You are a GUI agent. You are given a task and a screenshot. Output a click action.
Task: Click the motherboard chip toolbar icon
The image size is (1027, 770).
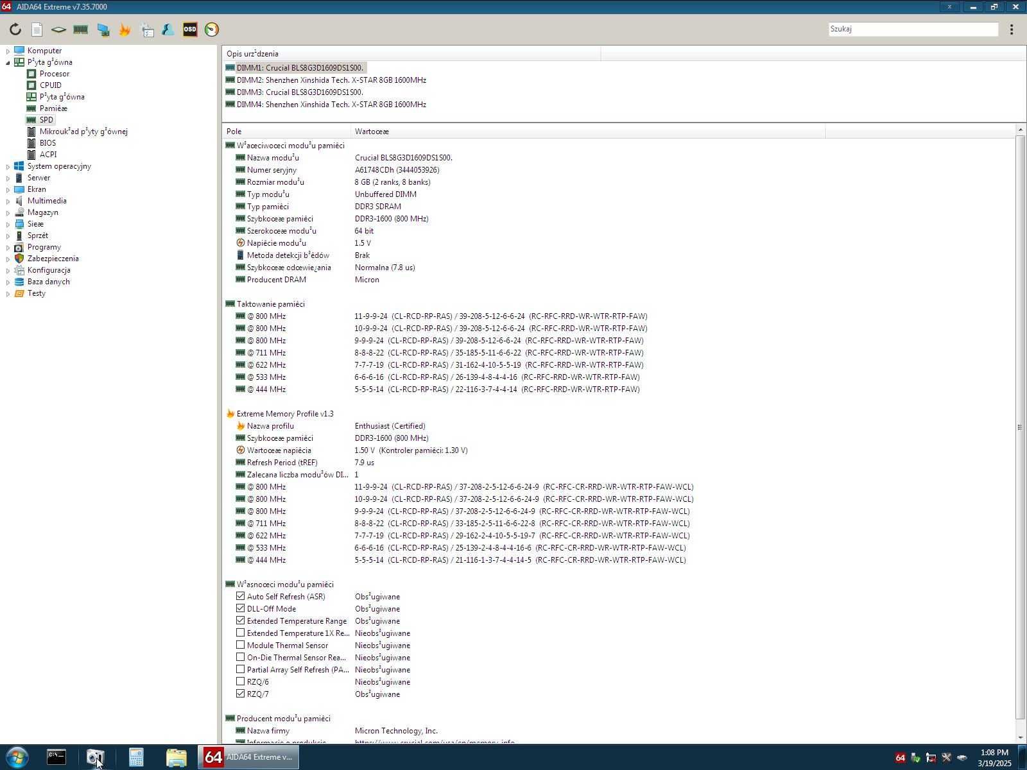pos(58,30)
